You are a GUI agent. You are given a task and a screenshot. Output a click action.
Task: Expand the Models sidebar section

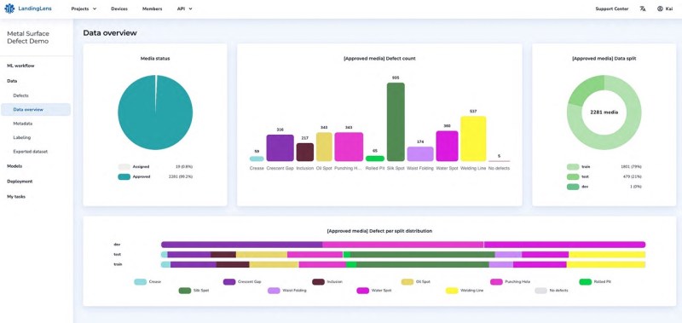pyautogui.click(x=14, y=166)
